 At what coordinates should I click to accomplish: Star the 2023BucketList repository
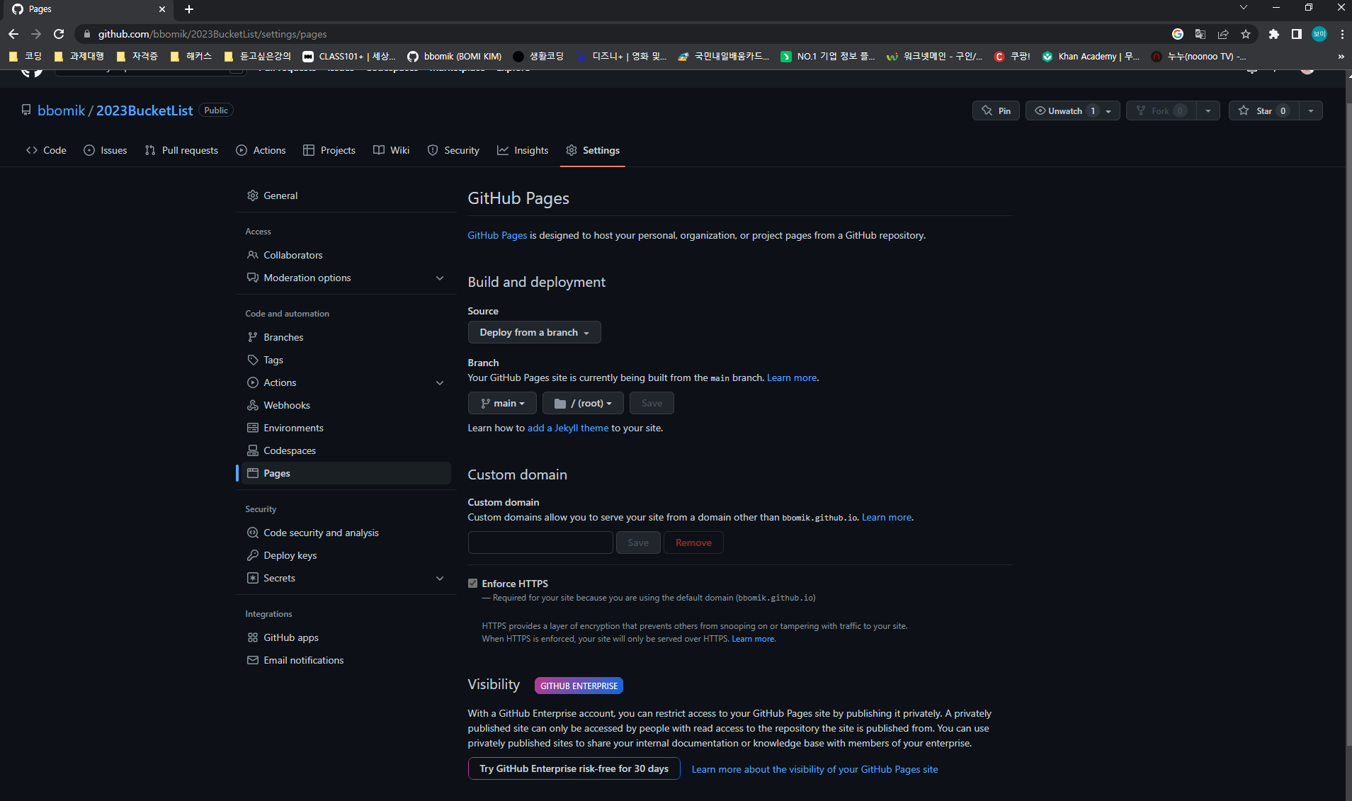click(x=1264, y=110)
